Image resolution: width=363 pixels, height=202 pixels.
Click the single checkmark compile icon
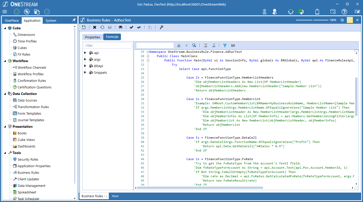[x=131, y=27]
